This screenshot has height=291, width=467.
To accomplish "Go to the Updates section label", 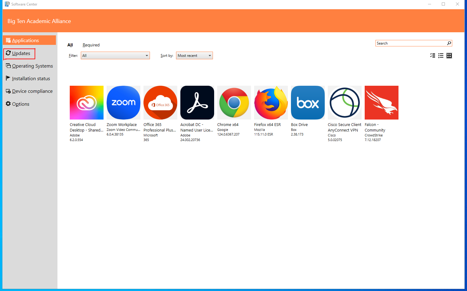I will 21,53.
